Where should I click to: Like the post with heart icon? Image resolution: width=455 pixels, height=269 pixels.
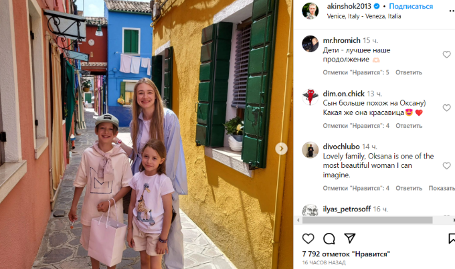tap(308, 238)
